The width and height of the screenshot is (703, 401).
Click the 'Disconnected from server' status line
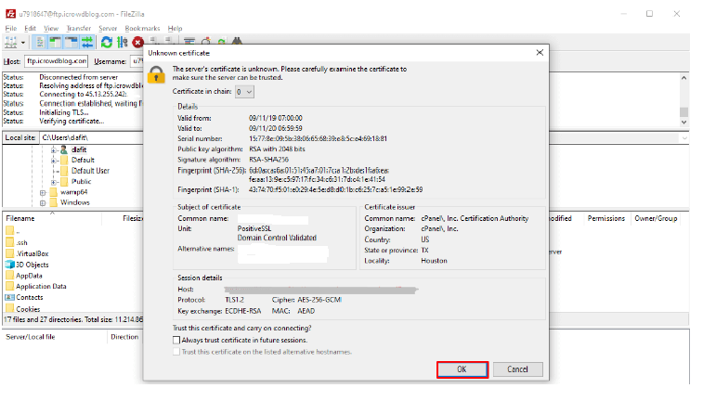click(78, 77)
